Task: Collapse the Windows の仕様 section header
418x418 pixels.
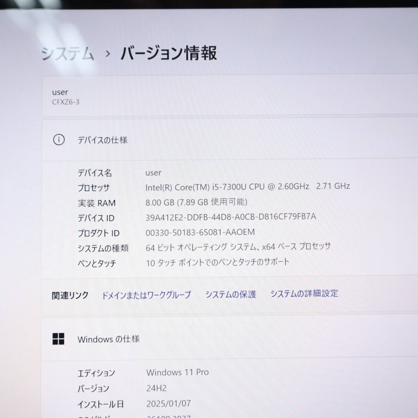Action: (230, 339)
